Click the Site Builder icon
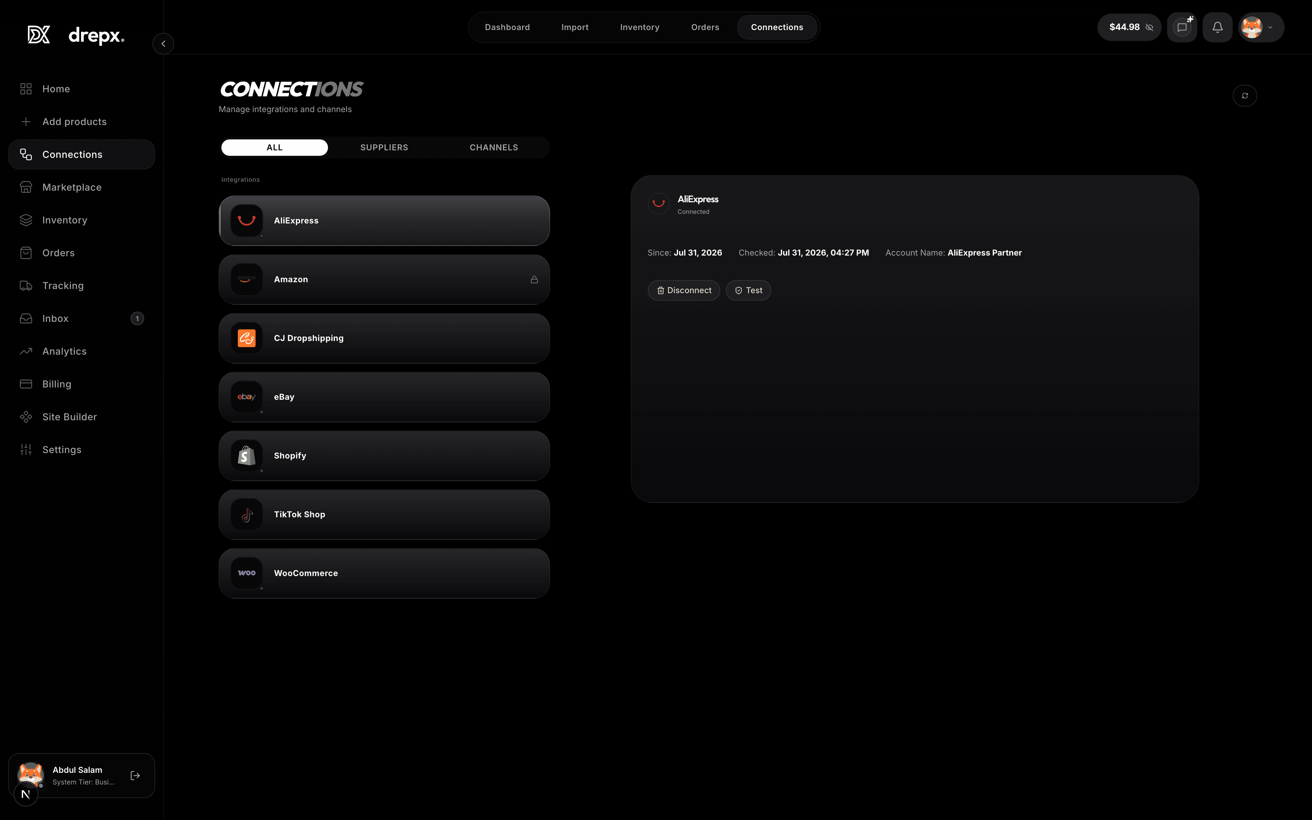1312x820 pixels. point(26,417)
